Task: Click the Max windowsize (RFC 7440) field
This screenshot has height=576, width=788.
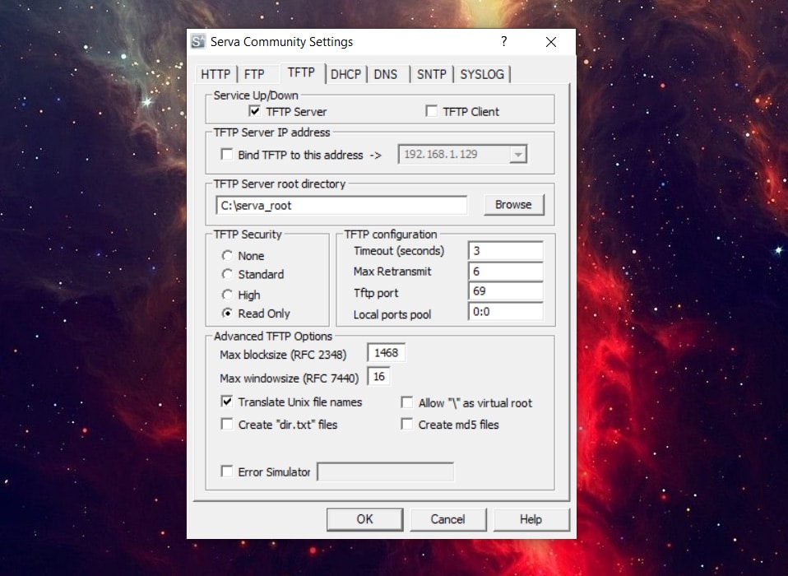Action: (379, 377)
